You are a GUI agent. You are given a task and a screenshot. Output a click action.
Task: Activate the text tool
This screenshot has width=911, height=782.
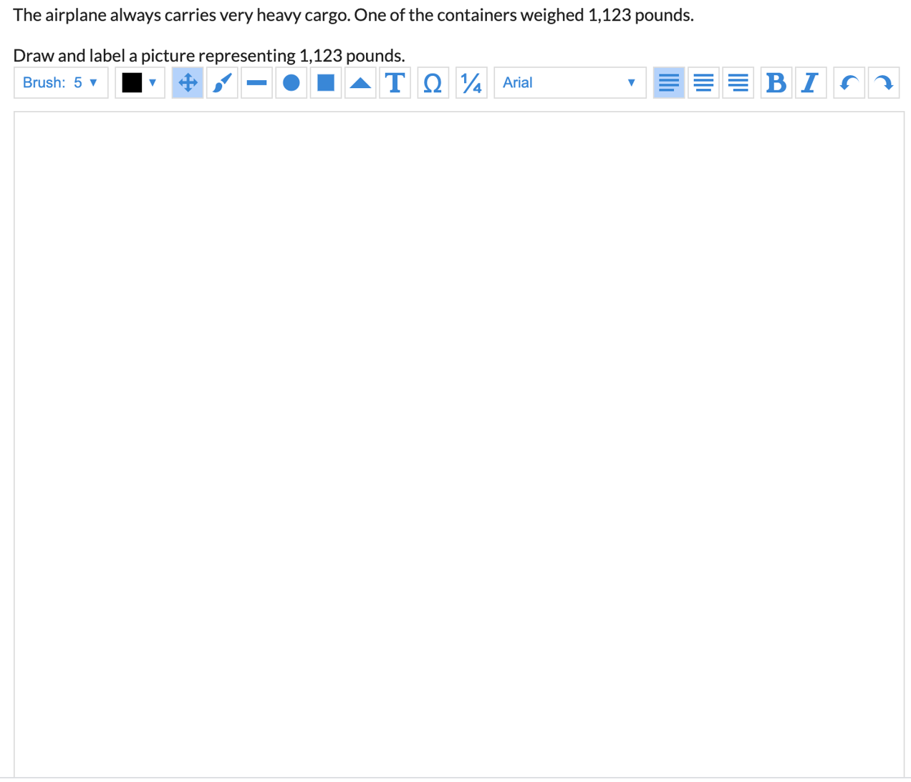click(x=395, y=83)
